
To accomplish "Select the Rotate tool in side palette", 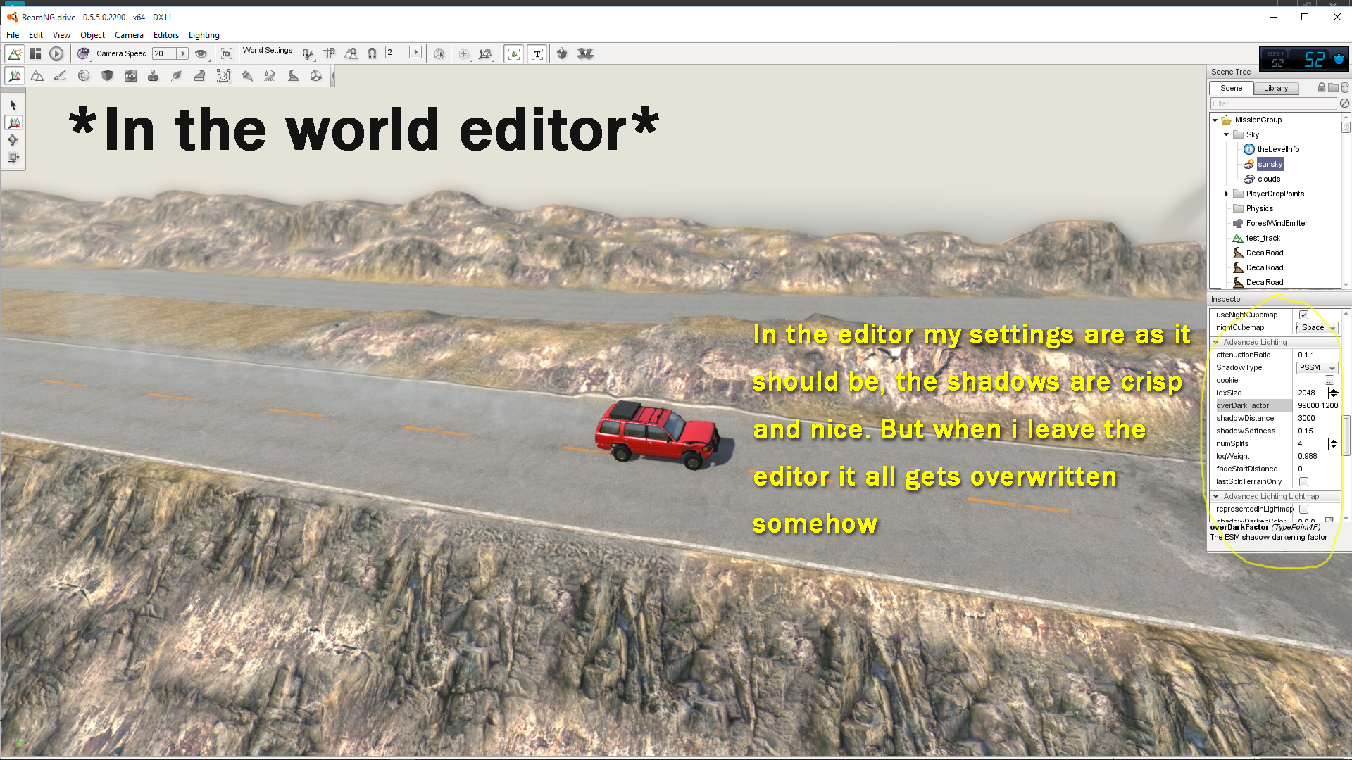I will (x=13, y=140).
